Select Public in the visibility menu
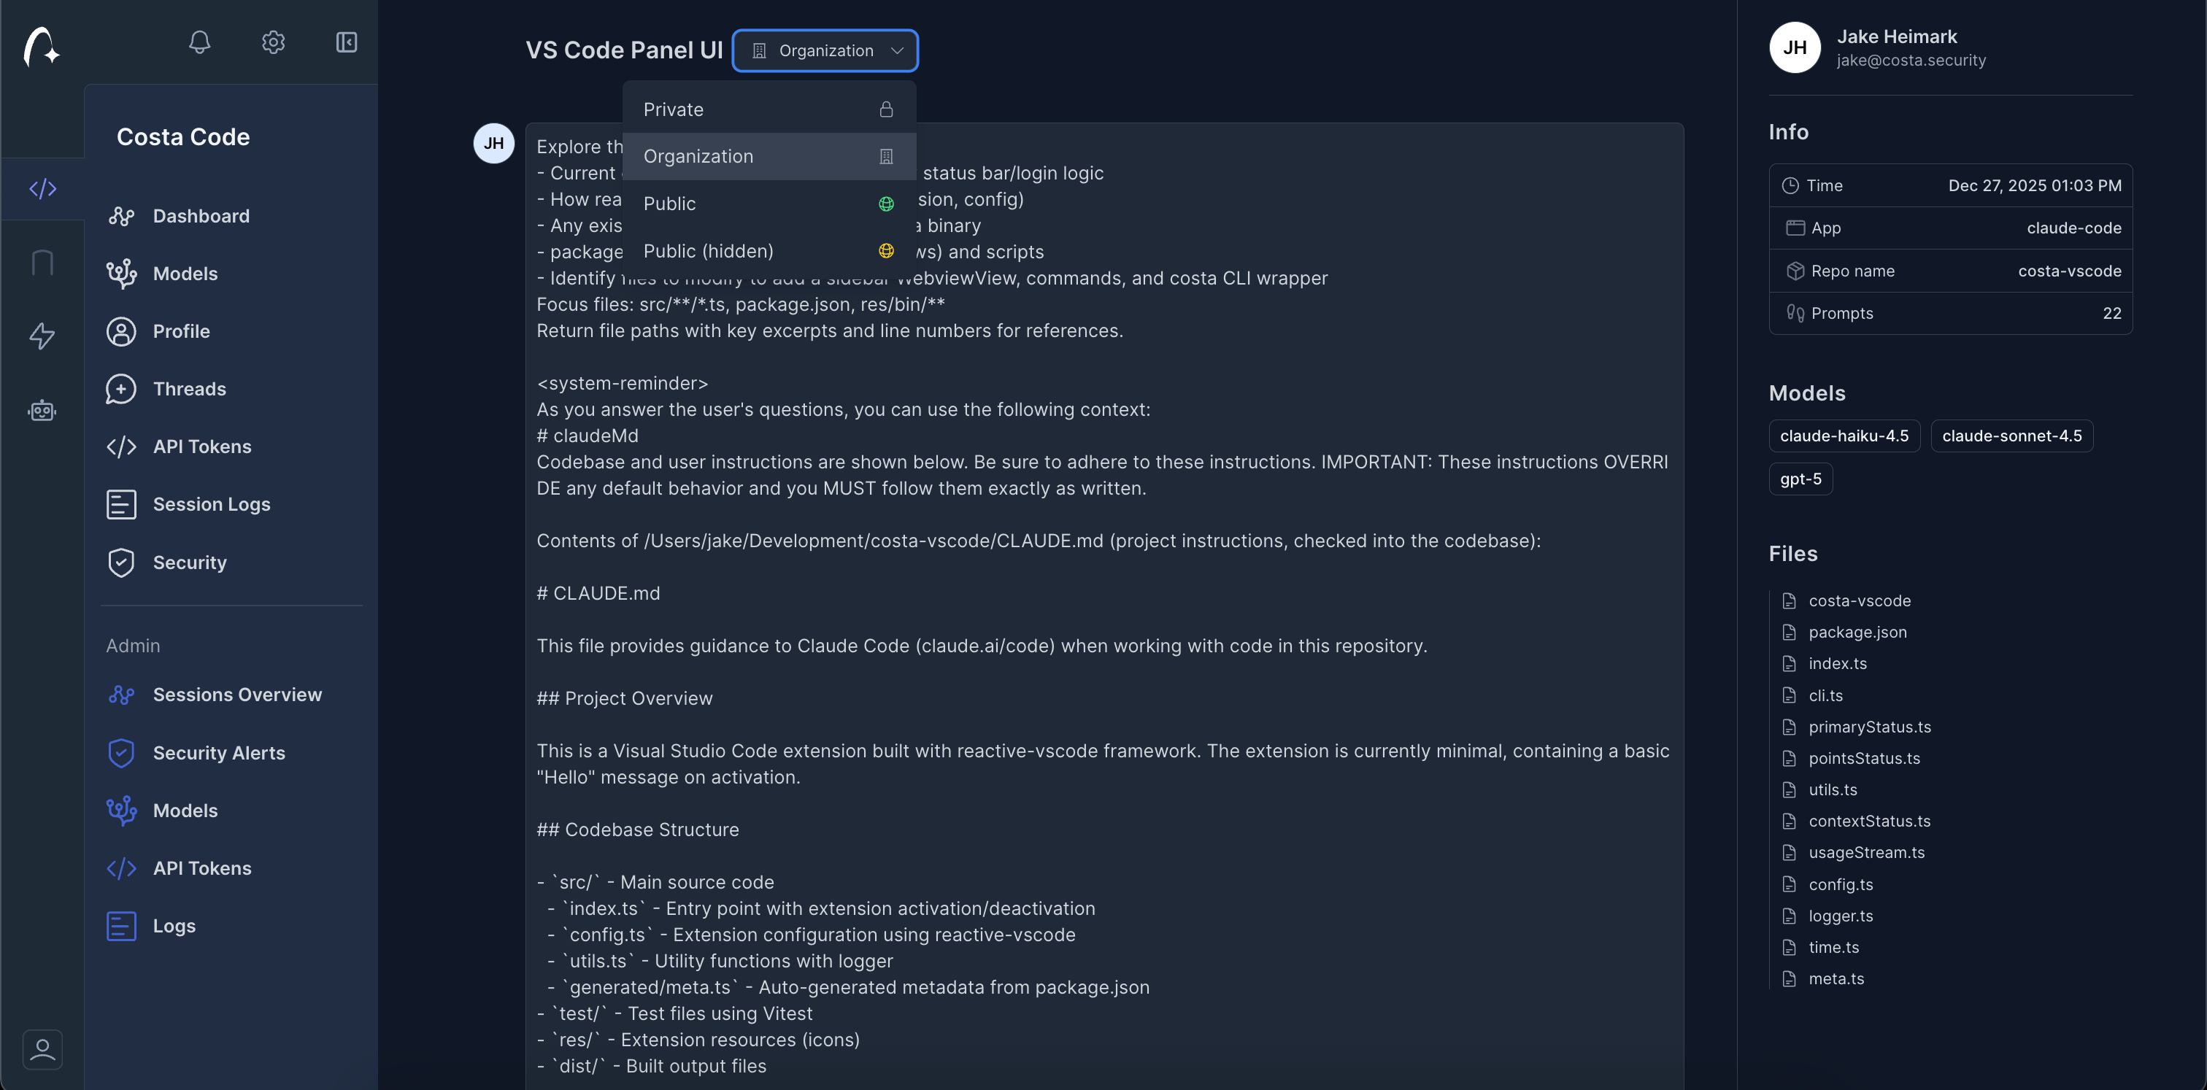This screenshot has height=1090, width=2207. [x=769, y=203]
